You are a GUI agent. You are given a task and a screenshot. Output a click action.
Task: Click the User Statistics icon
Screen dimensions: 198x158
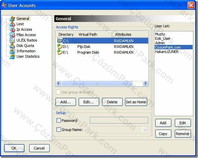(x=12, y=56)
